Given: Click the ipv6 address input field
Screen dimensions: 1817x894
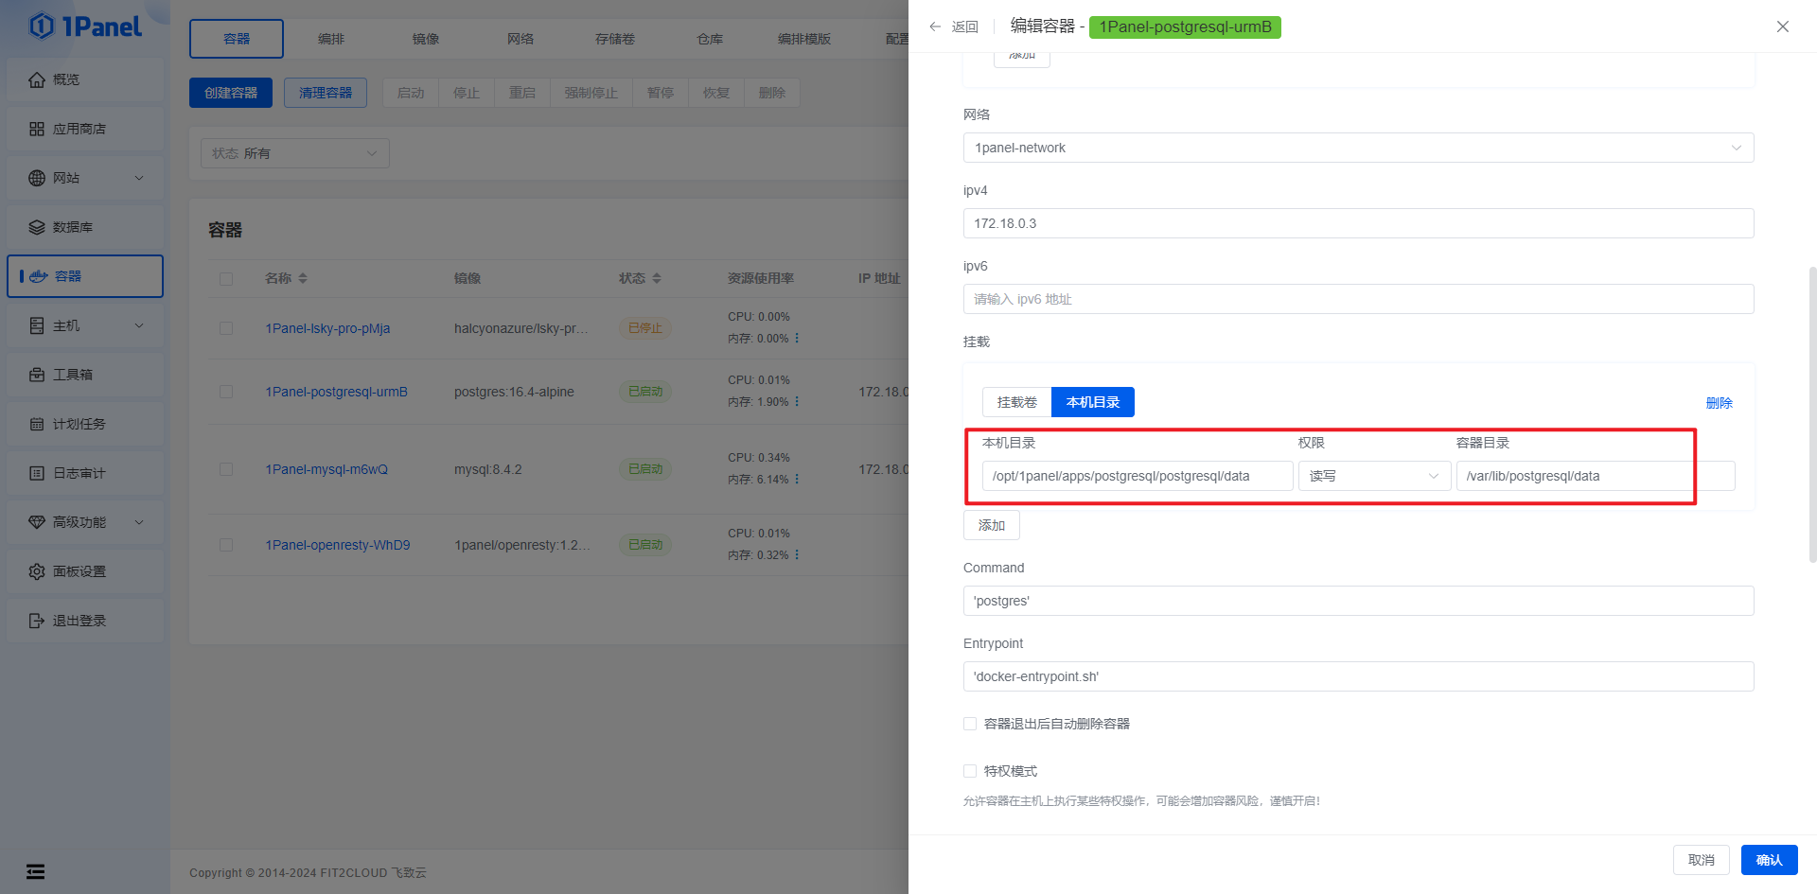Looking at the screenshot, I should coord(1359,299).
